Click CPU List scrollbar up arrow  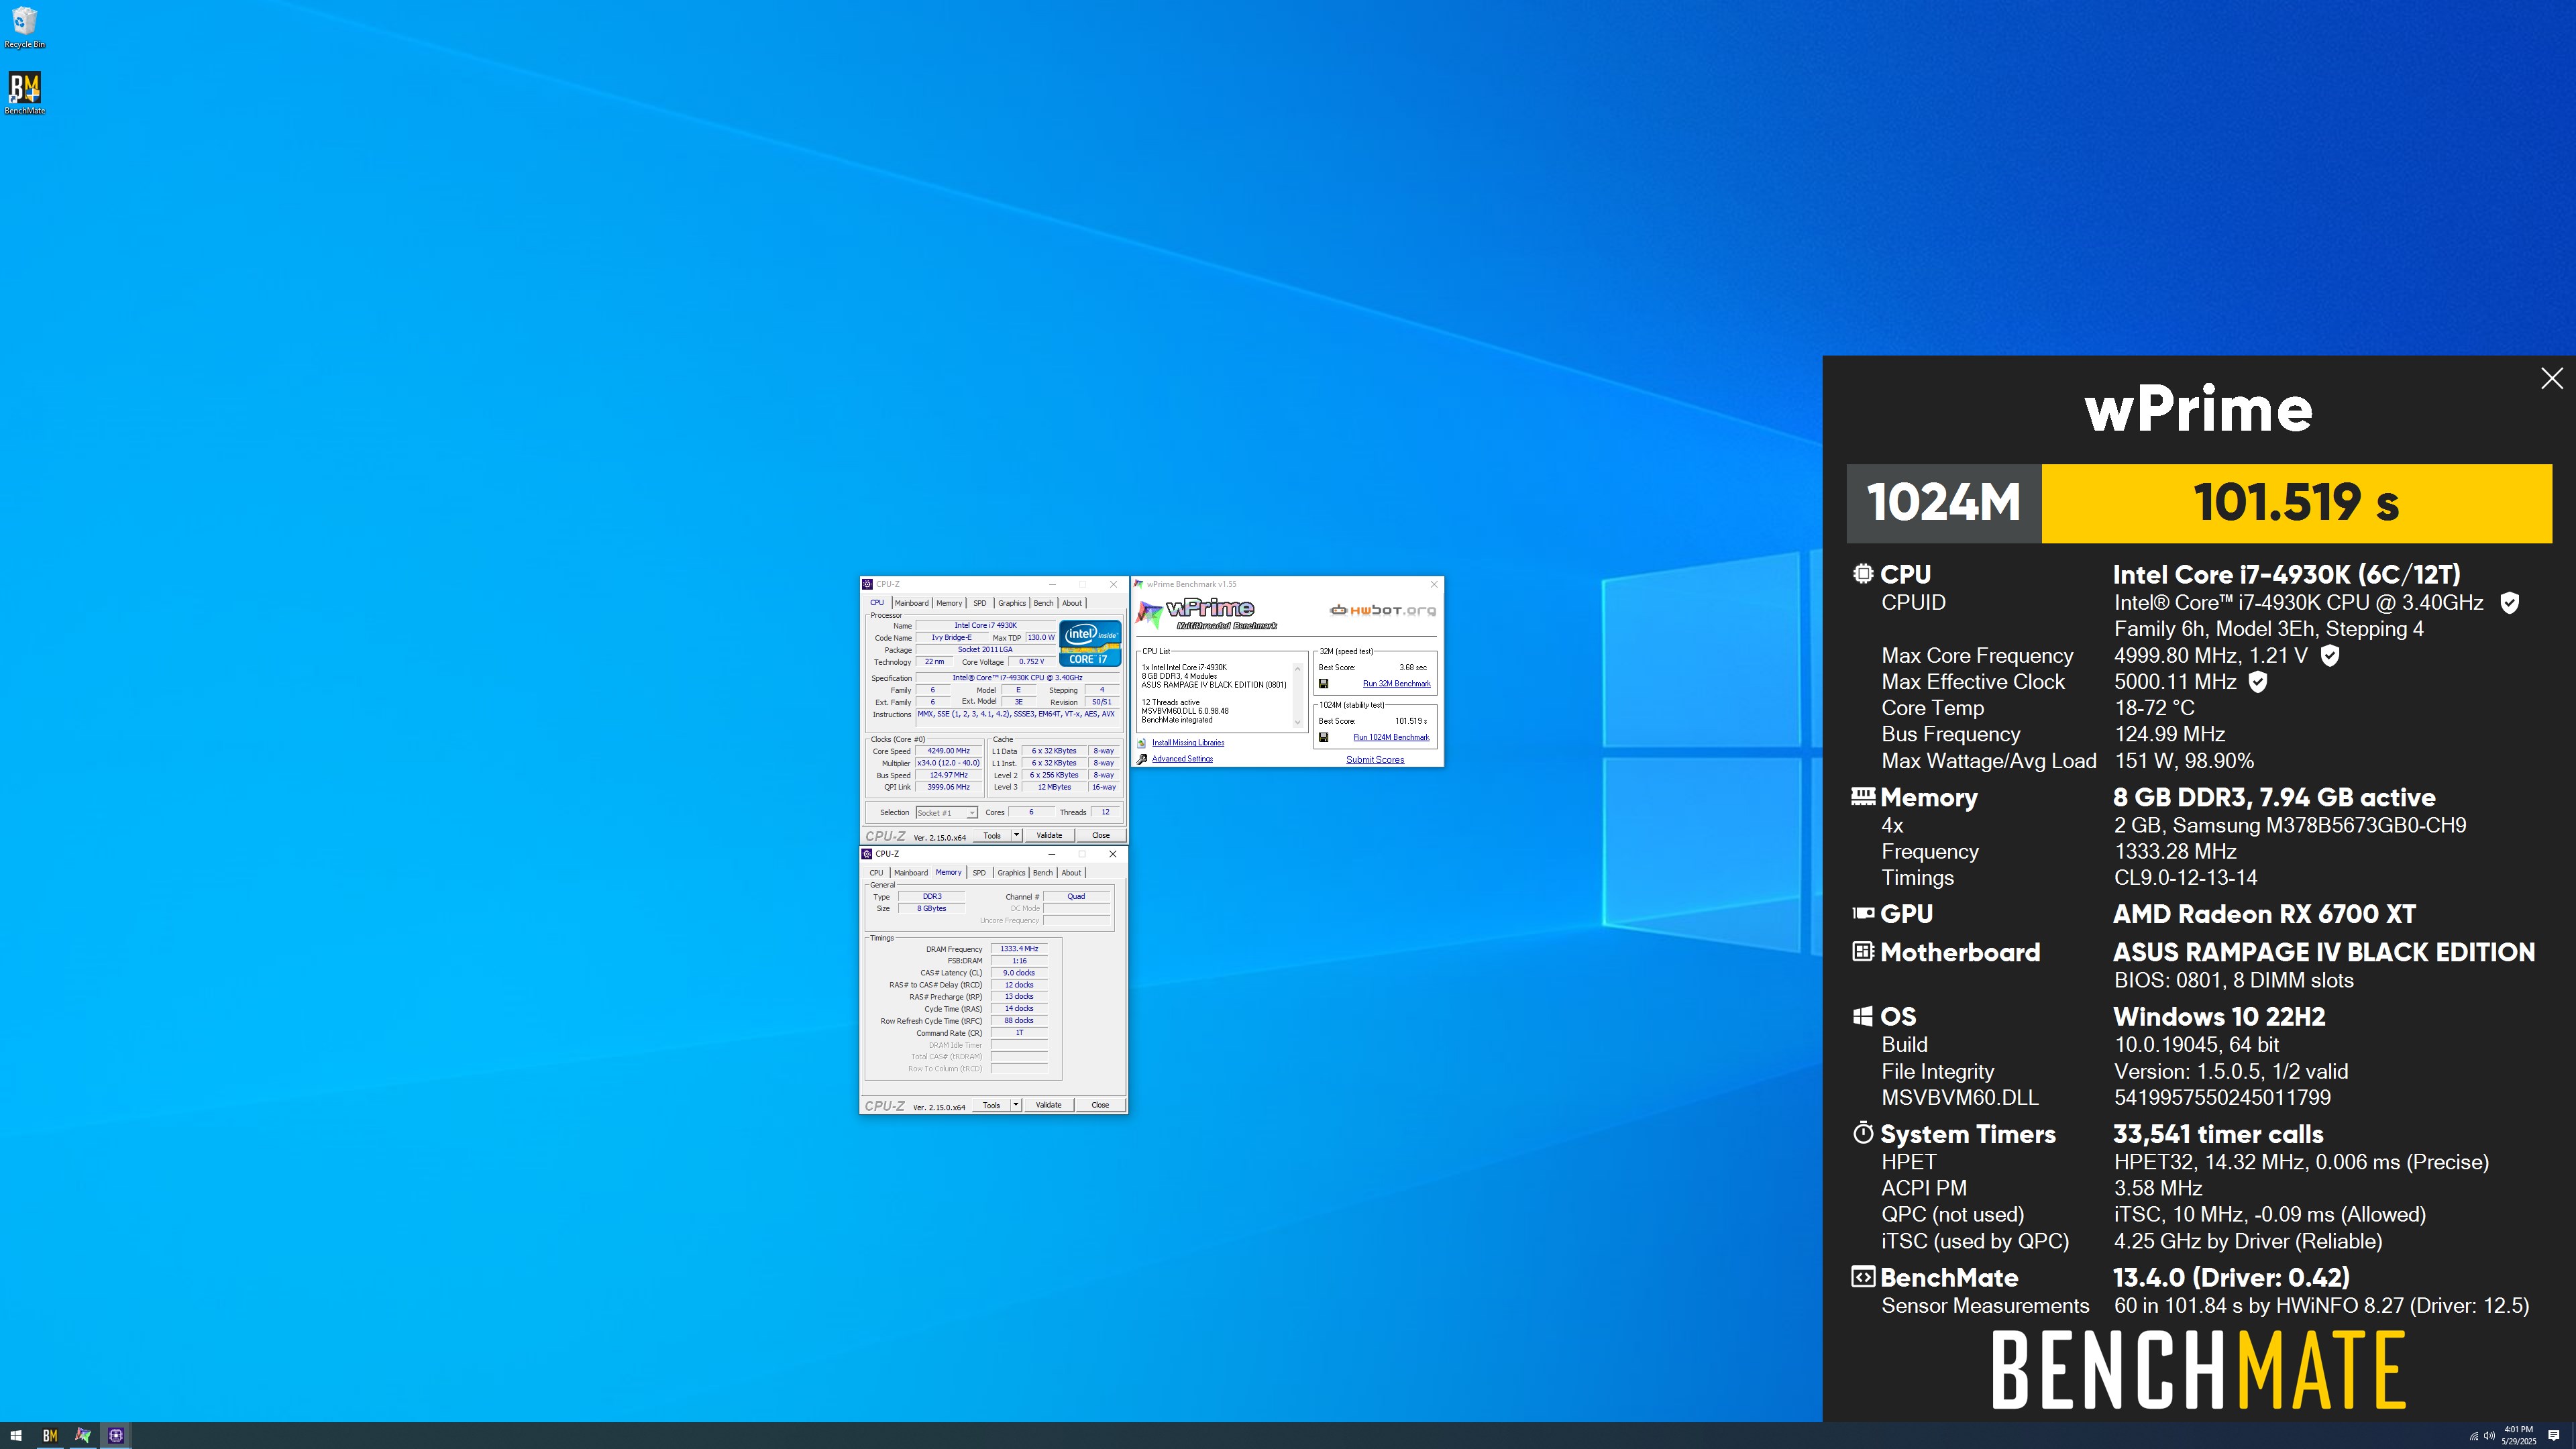pos(1298,668)
